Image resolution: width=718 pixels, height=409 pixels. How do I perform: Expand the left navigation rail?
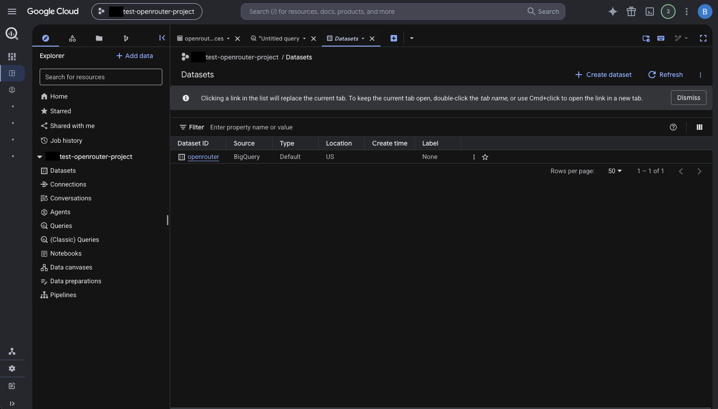pos(12,403)
